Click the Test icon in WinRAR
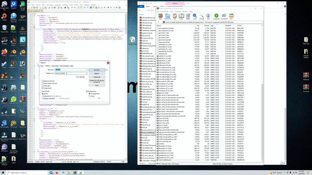312x175 pixels. click(175, 16)
